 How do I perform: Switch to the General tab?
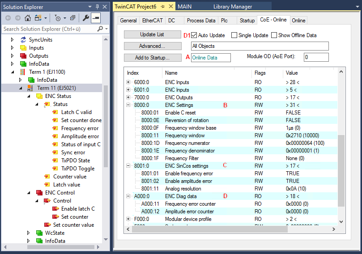(128, 21)
